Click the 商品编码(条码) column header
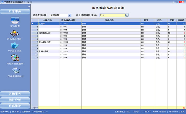Image resolution: width=186 pixels, height=114 pixels. [x=71, y=20]
